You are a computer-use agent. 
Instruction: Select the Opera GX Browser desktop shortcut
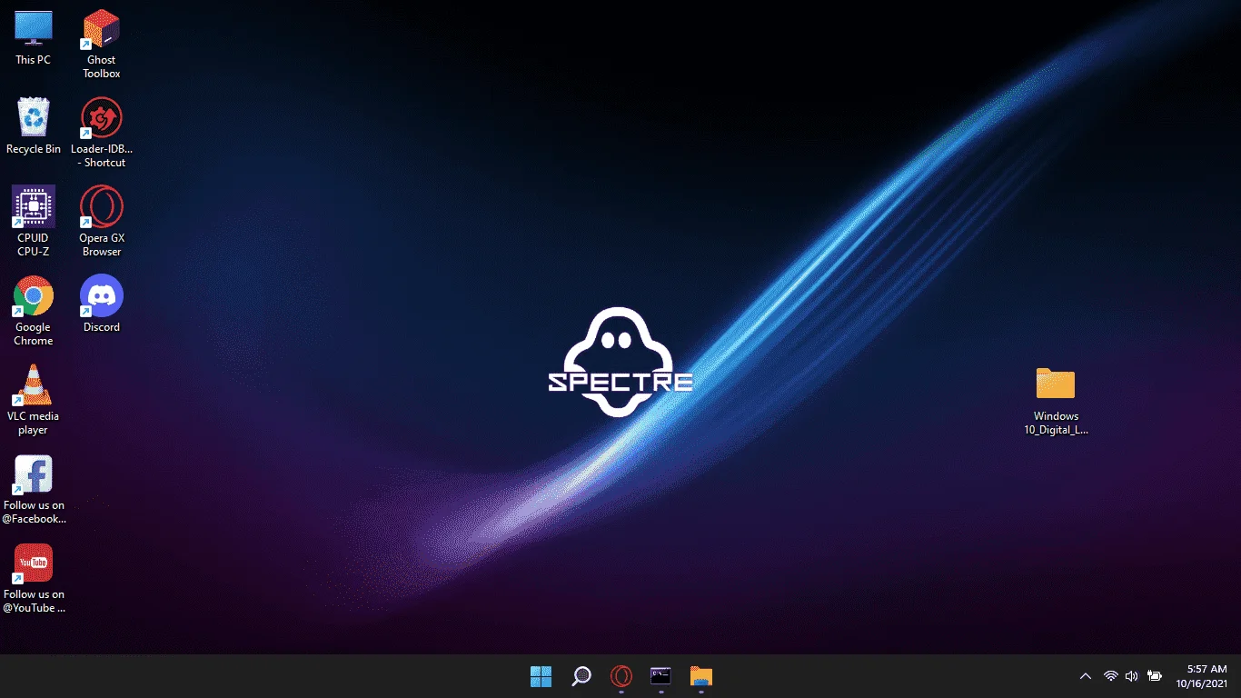pos(102,222)
